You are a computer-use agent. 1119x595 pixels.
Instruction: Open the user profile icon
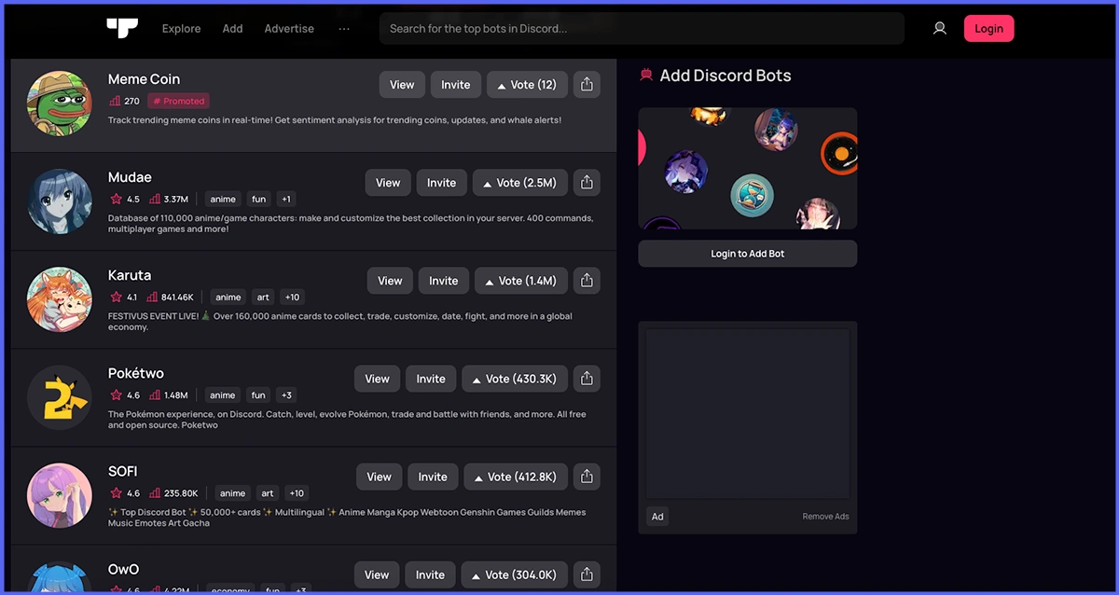click(940, 28)
